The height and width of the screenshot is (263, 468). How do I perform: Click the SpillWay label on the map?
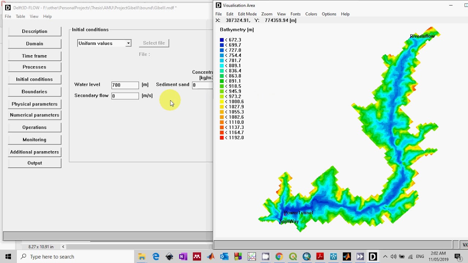(289, 221)
